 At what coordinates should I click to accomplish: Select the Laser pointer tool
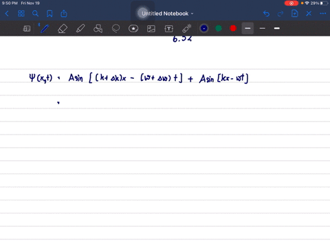(187, 29)
